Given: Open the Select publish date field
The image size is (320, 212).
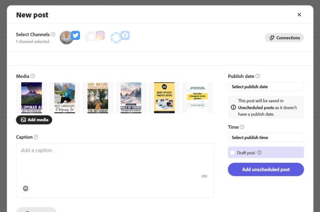Looking at the screenshot, I should (x=266, y=87).
